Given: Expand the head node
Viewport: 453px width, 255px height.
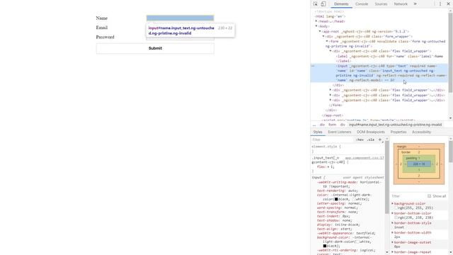Looking at the screenshot, I should click(x=316, y=21).
